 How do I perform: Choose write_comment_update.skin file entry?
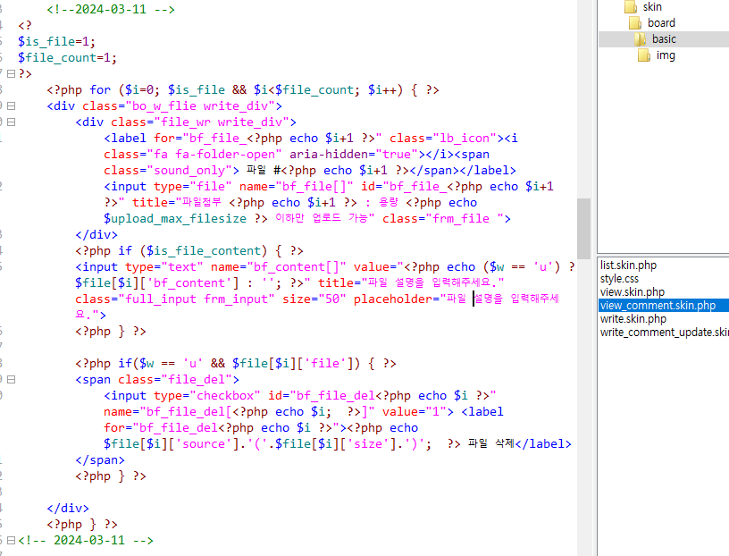point(664,333)
